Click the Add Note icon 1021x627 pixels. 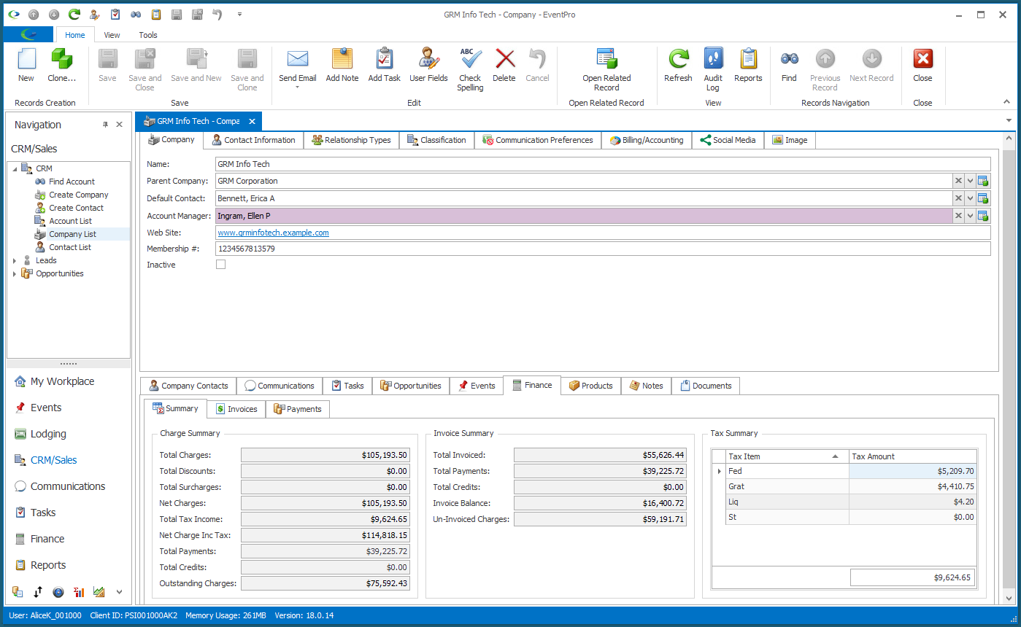342,59
